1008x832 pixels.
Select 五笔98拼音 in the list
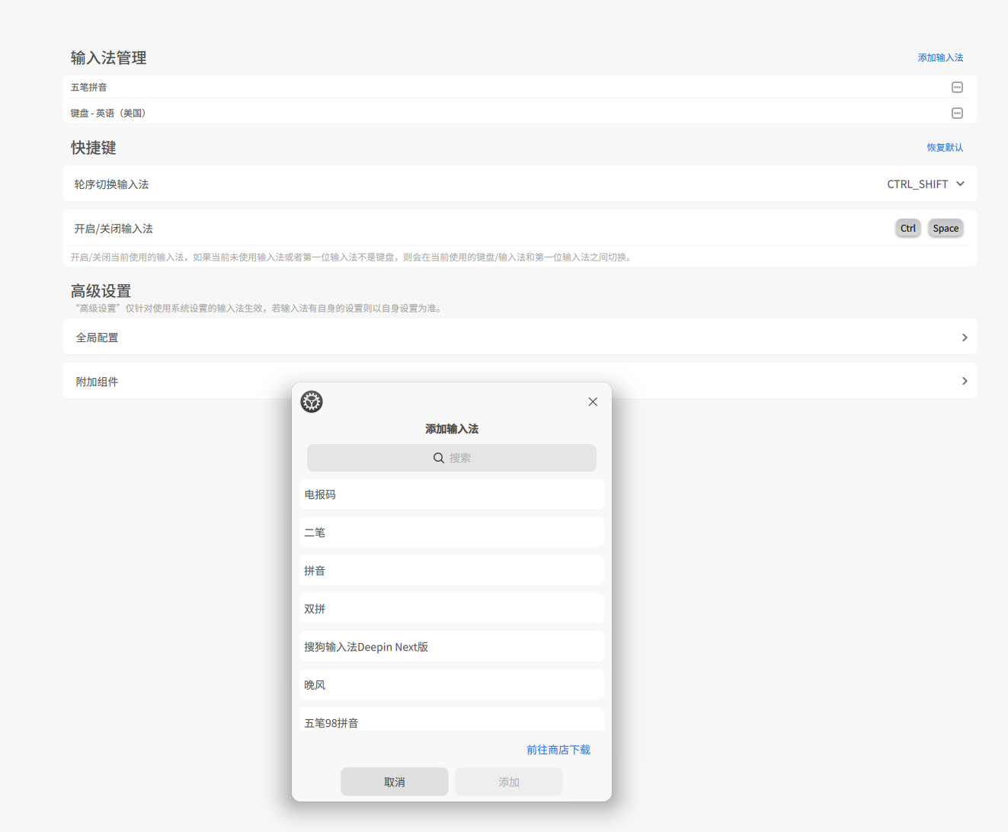(x=452, y=720)
